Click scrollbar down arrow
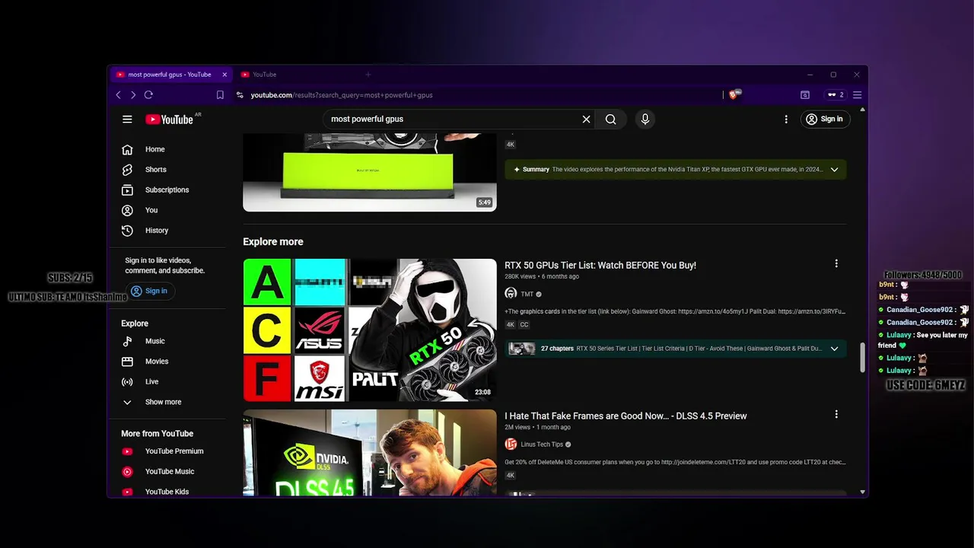The height and width of the screenshot is (548, 974). (x=862, y=492)
